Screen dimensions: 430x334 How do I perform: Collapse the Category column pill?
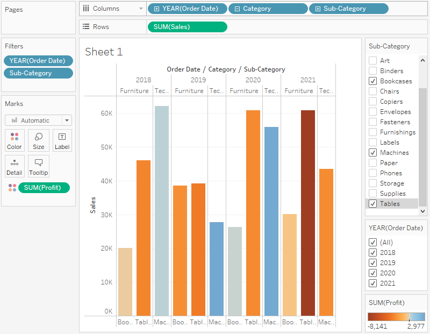[236, 9]
